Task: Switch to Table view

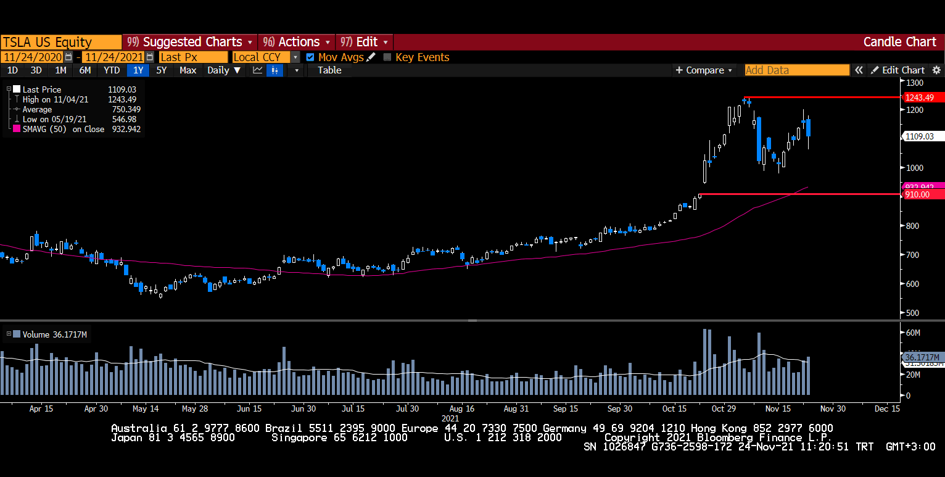Action: [329, 70]
